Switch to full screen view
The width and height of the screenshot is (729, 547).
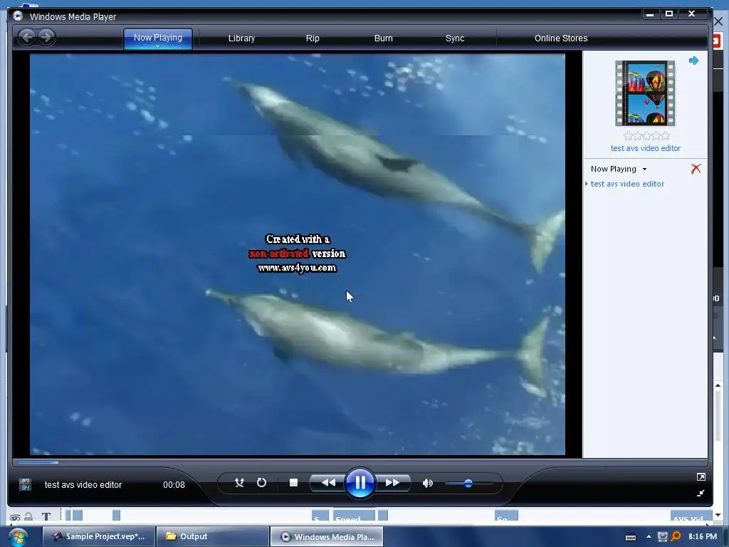pos(701,476)
